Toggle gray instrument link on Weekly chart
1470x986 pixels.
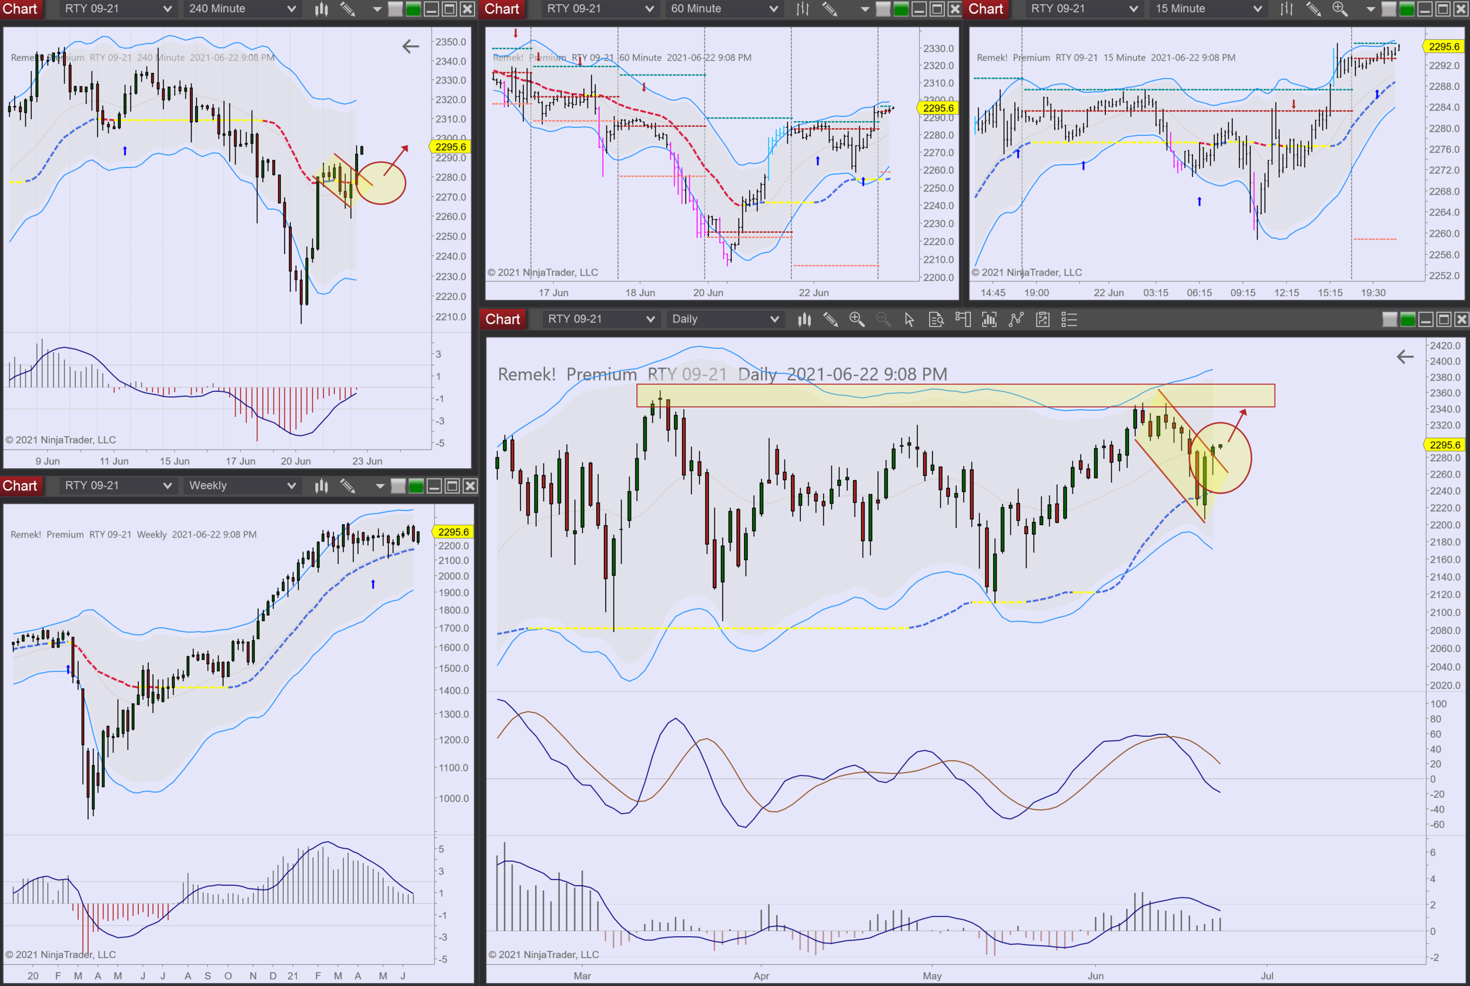[398, 486]
